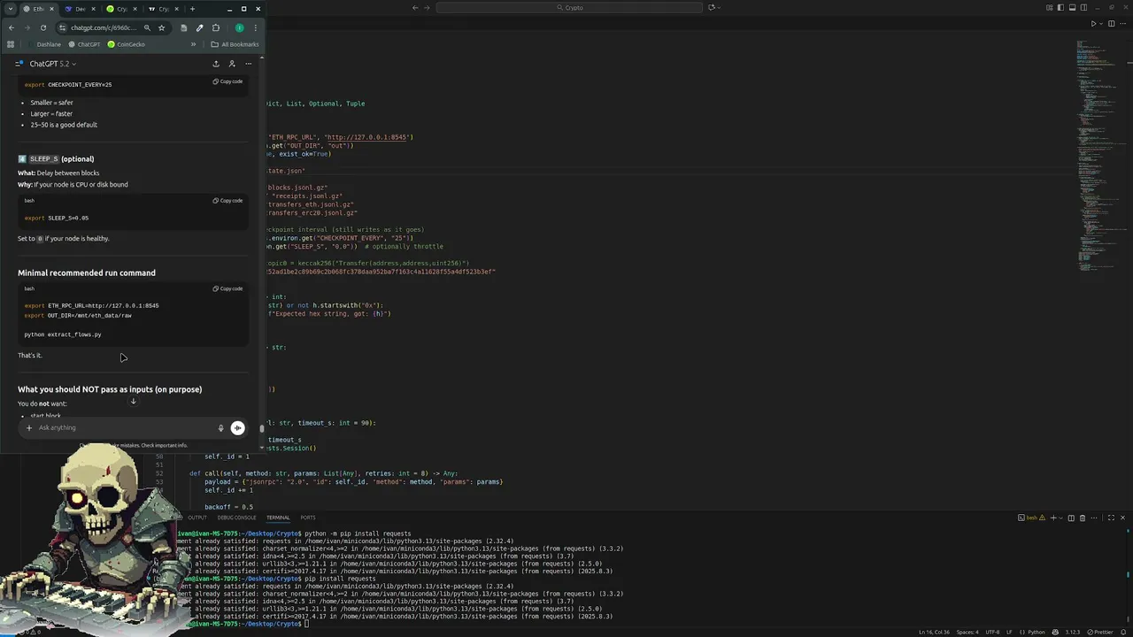Open the Chrome apps grid shortcut
This screenshot has height=637, width=1133.
tap(11, 44)
